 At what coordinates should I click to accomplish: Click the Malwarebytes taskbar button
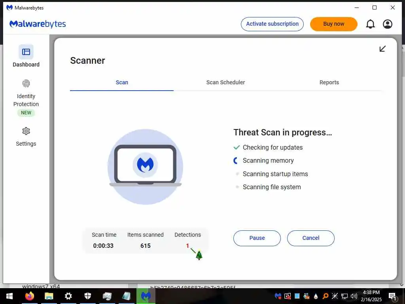(146, 296)
